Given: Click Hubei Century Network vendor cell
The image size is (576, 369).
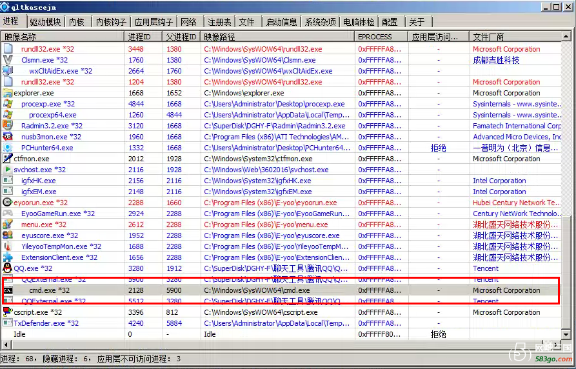Looking at the screenshot, I should click(517, 203).
